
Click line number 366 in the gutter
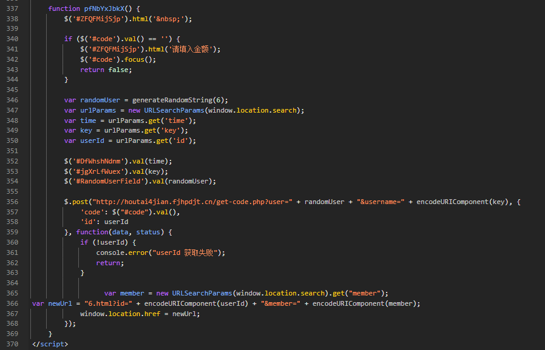pos(12,303)
